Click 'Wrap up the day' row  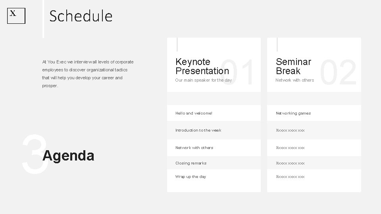[190, 177]
